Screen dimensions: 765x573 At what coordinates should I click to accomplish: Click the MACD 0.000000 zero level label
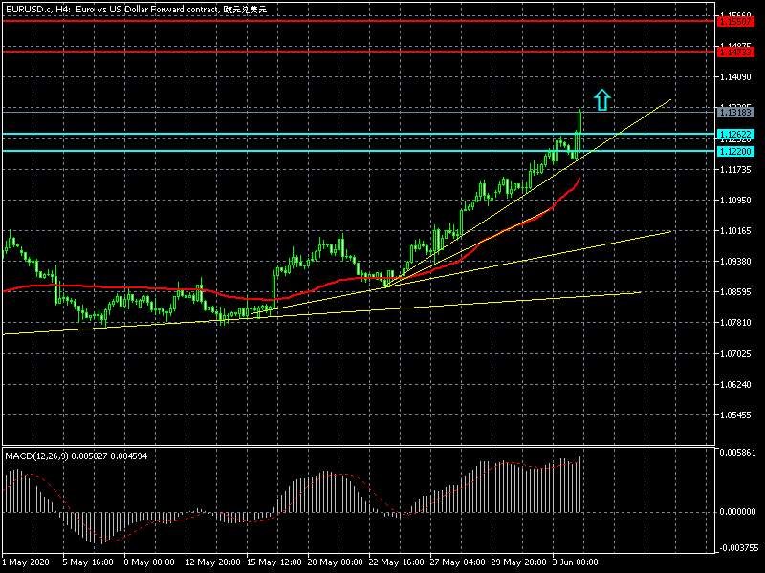point(737,511)
